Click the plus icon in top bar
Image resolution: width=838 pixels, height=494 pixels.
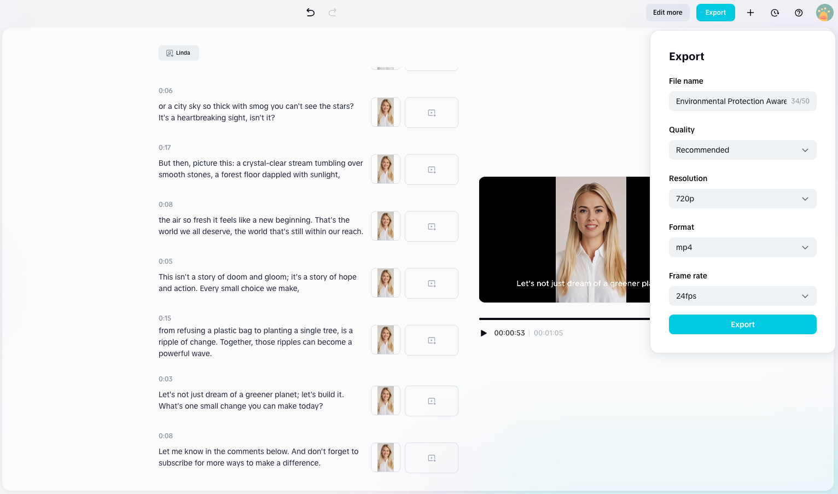[x=750, y=13]
